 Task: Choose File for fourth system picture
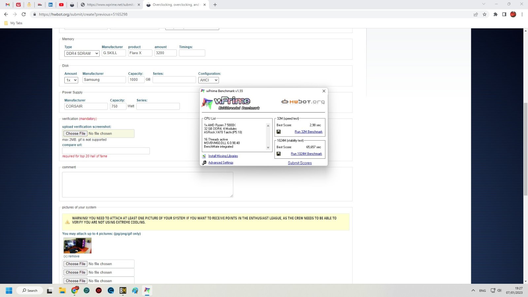pyautogui.click(x=76, y=281)
